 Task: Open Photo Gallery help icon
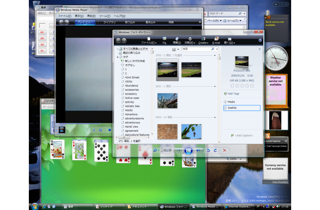tap(260, 40)
